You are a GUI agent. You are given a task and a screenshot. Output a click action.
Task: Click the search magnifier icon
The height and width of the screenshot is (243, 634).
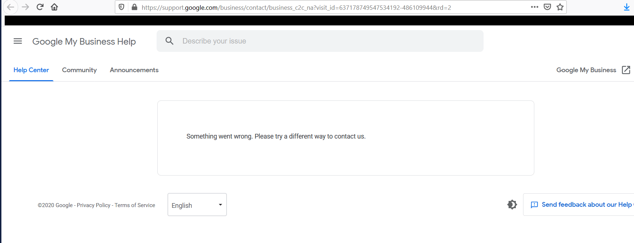tap(169, 41)
